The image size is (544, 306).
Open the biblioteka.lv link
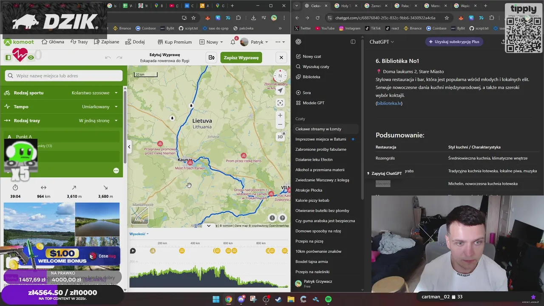389,103
